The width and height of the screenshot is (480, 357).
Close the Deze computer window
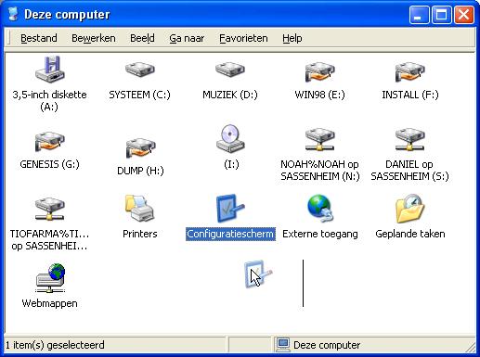(x=464, y=15)
